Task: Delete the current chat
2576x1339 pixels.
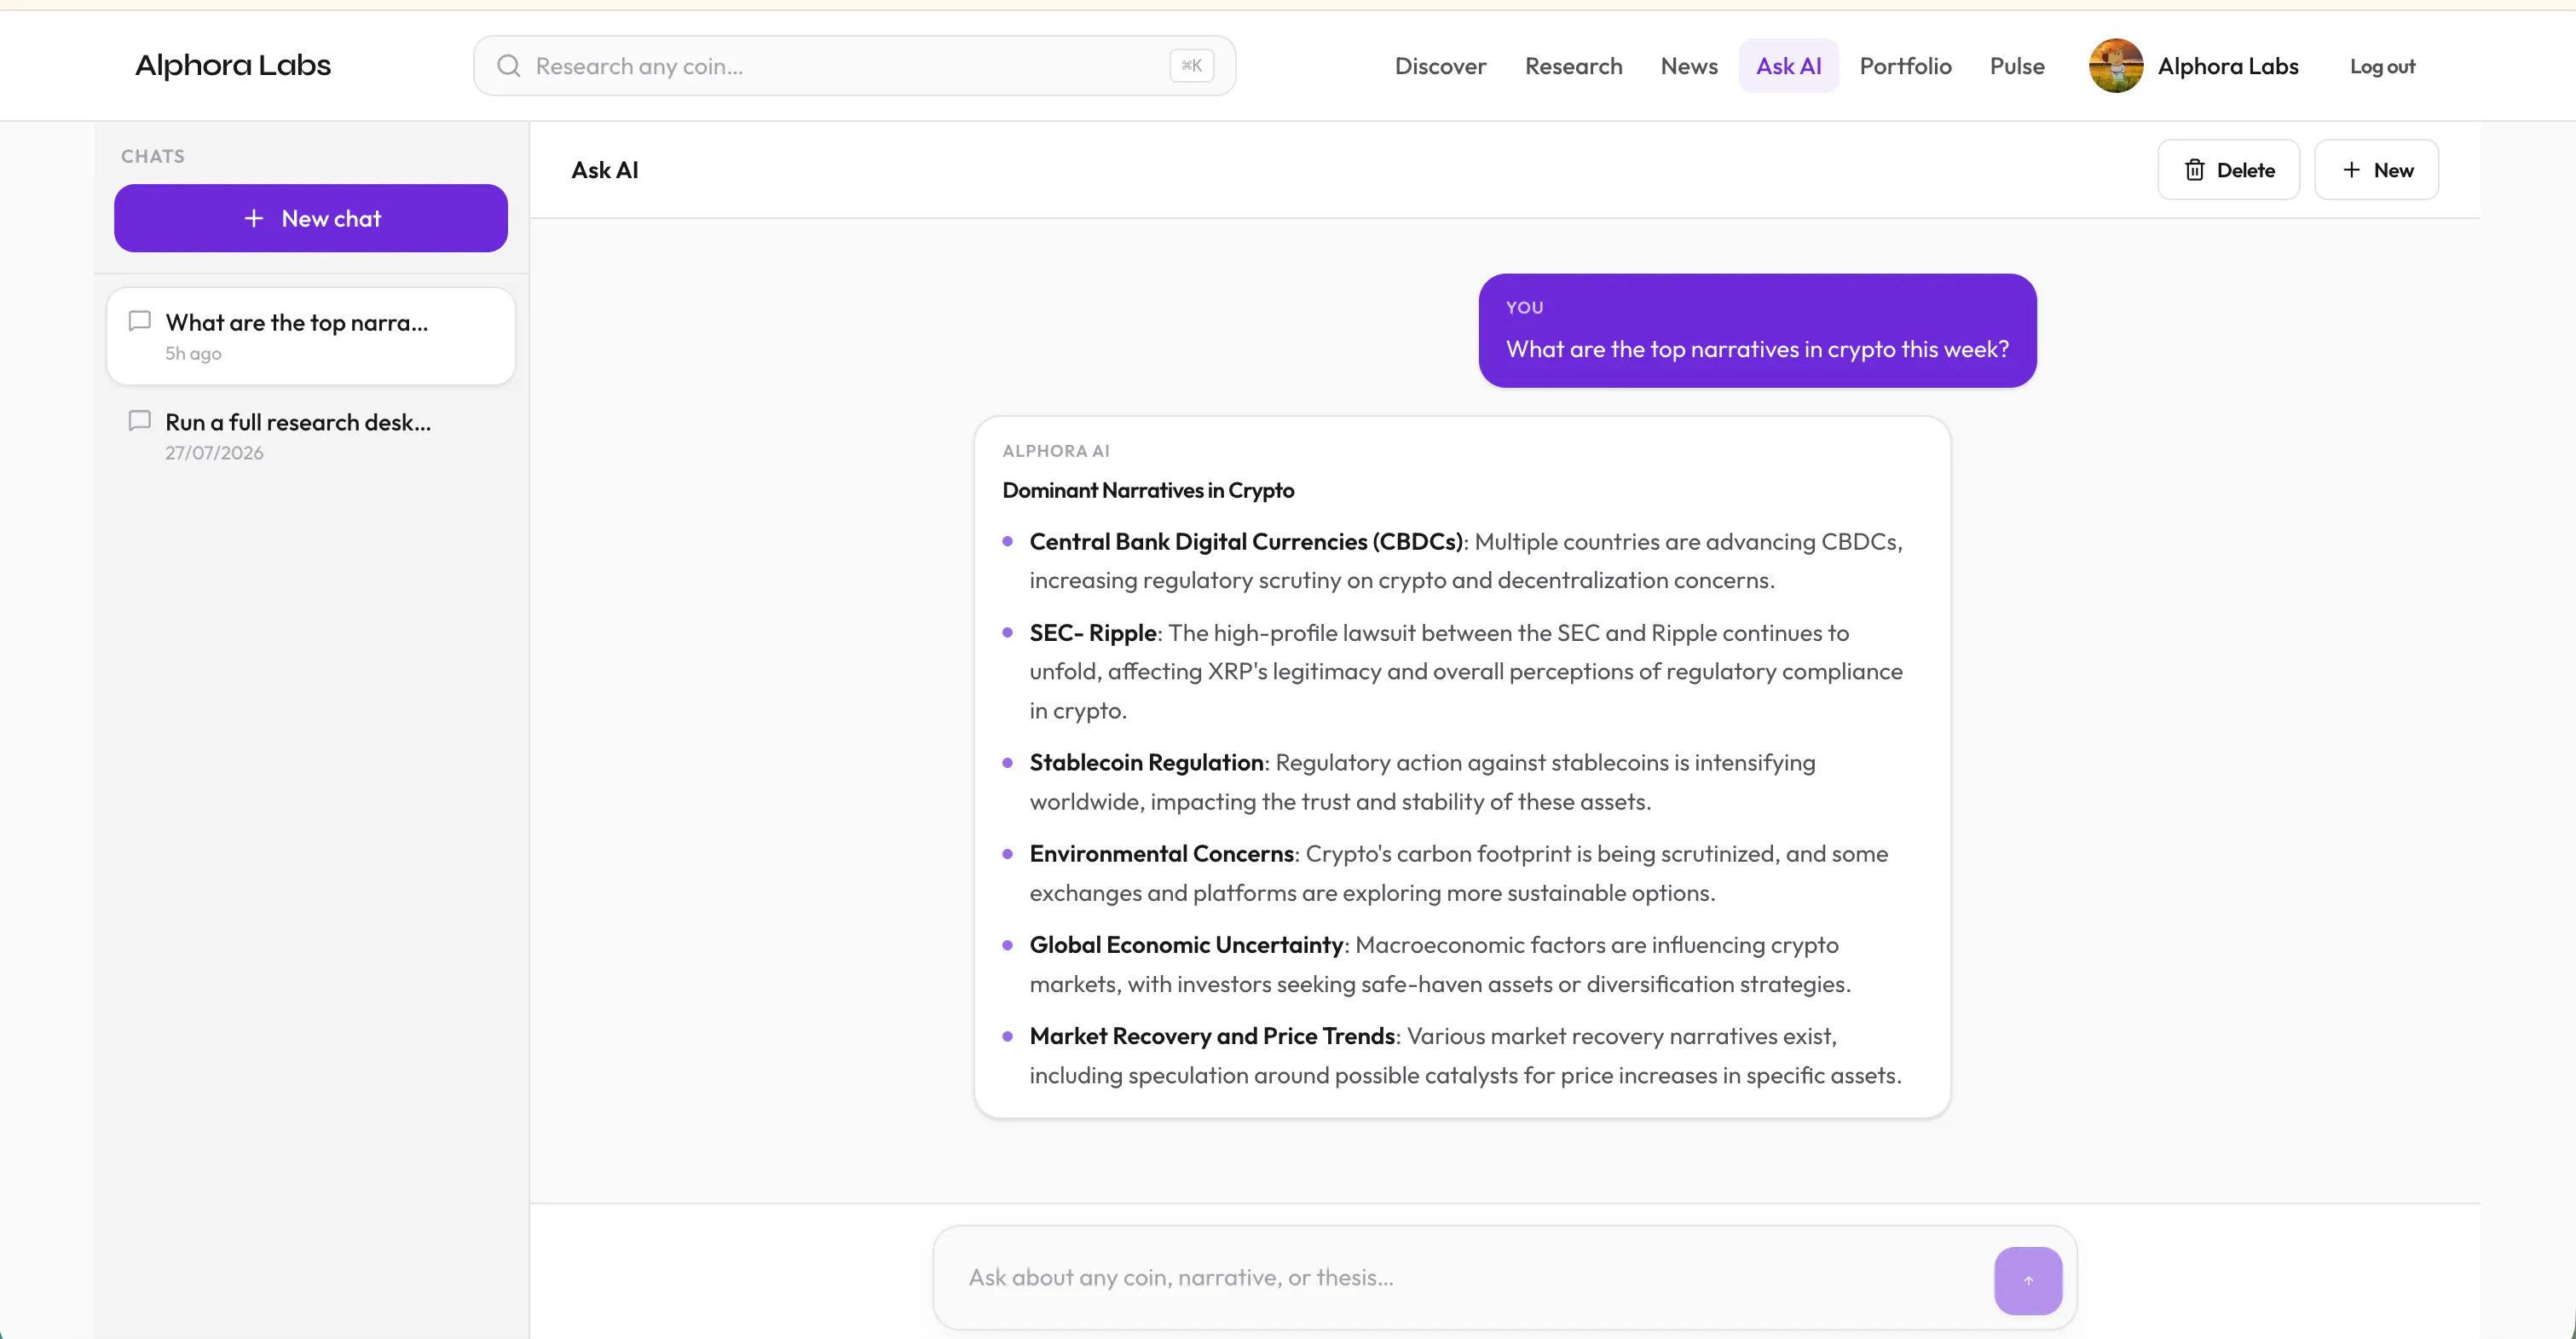Action: click(2228, 170)
